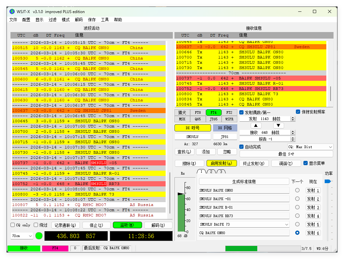
Task: Select the Q65 mode button
Action: click(x=198, y=119)
